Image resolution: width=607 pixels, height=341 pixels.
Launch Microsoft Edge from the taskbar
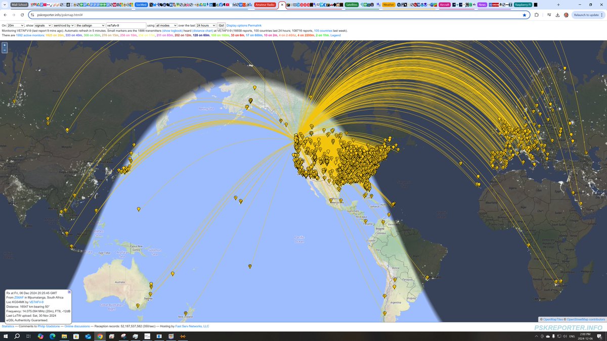point(52,336)
